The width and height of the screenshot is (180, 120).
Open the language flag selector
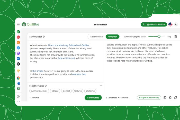[x=170, y=24]
